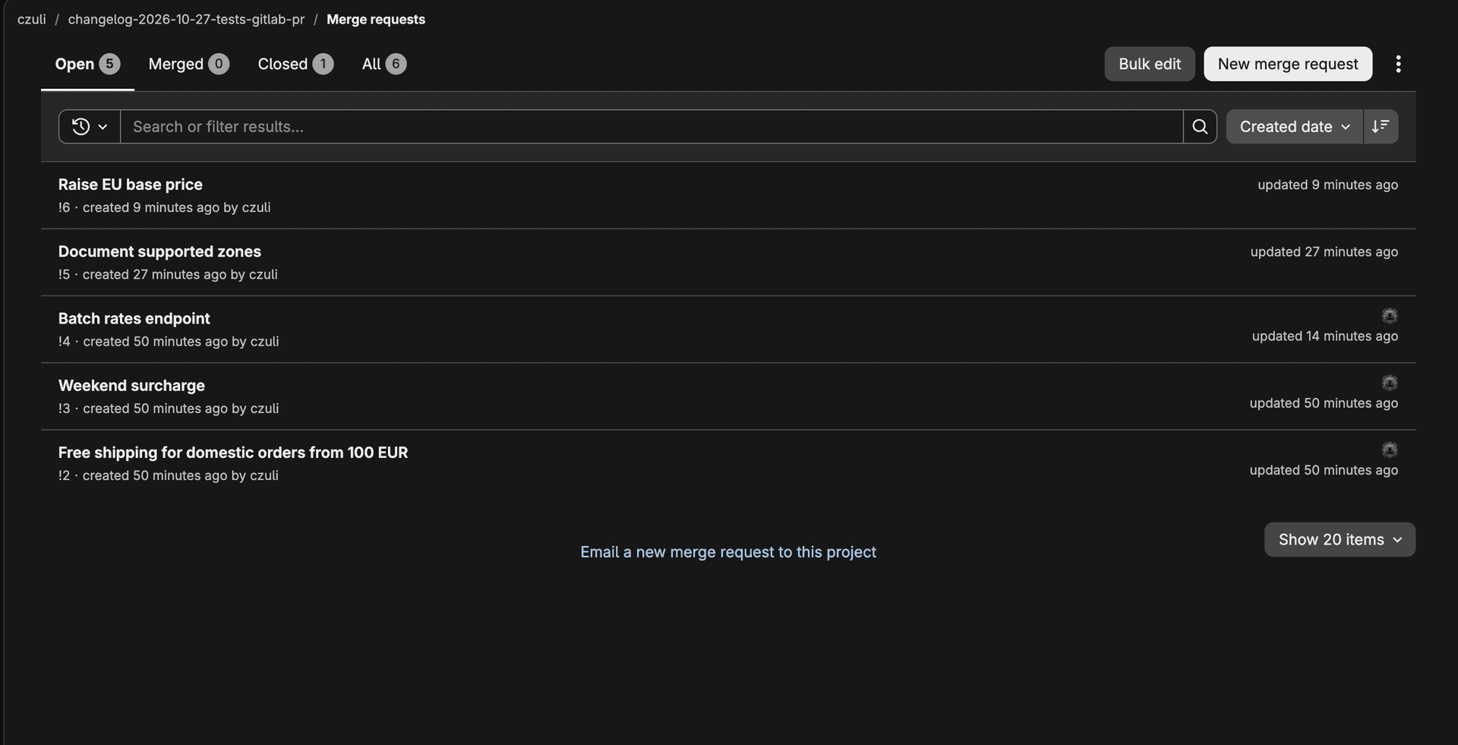Click author czuli on merge request !5

pyautogui.click(x=264, y=274)
